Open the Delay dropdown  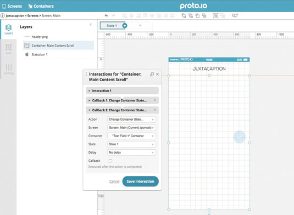131,152
